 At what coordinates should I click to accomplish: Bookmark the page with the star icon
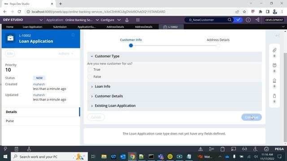coord(244,12)
